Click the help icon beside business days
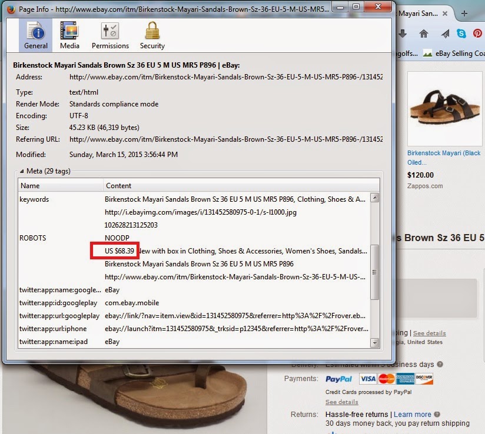The image size is (485, 434). pos(440,365)
